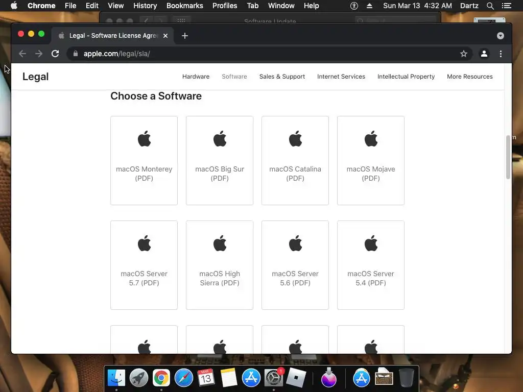This screenshot has height=392, width=523.
Task: Open Launchpad rocket in the Dock
Action: [139, 378]
